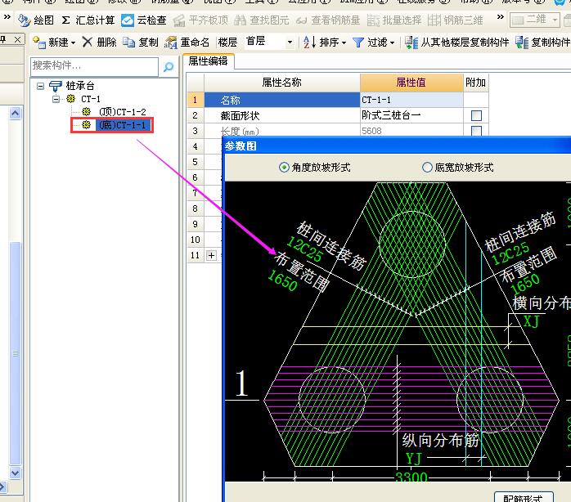Click search magnifier icon

coord(169,66)
